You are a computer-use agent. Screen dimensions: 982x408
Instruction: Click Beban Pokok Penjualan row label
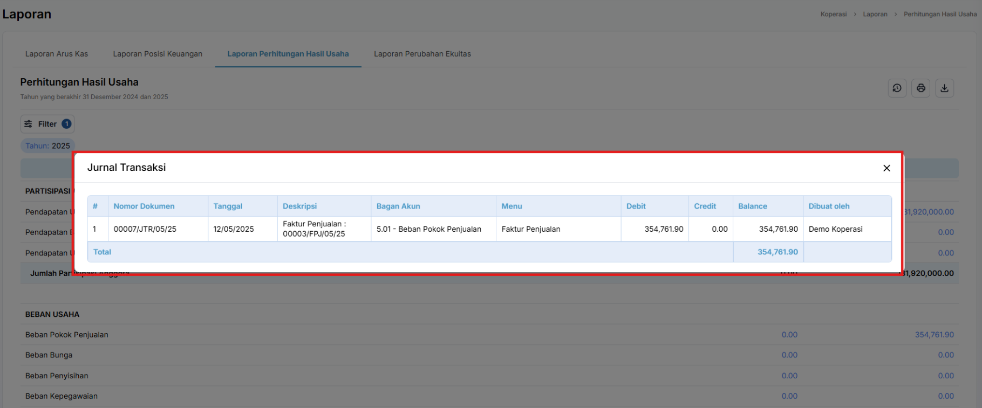click(67, 335)
